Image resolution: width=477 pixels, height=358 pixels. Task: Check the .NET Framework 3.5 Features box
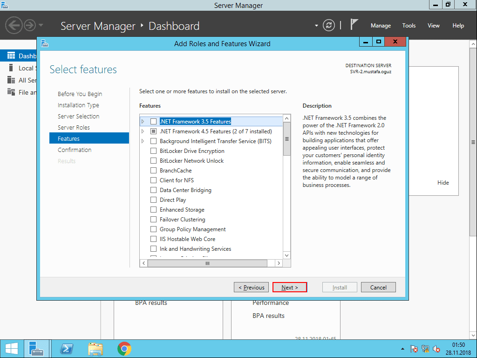154,121
